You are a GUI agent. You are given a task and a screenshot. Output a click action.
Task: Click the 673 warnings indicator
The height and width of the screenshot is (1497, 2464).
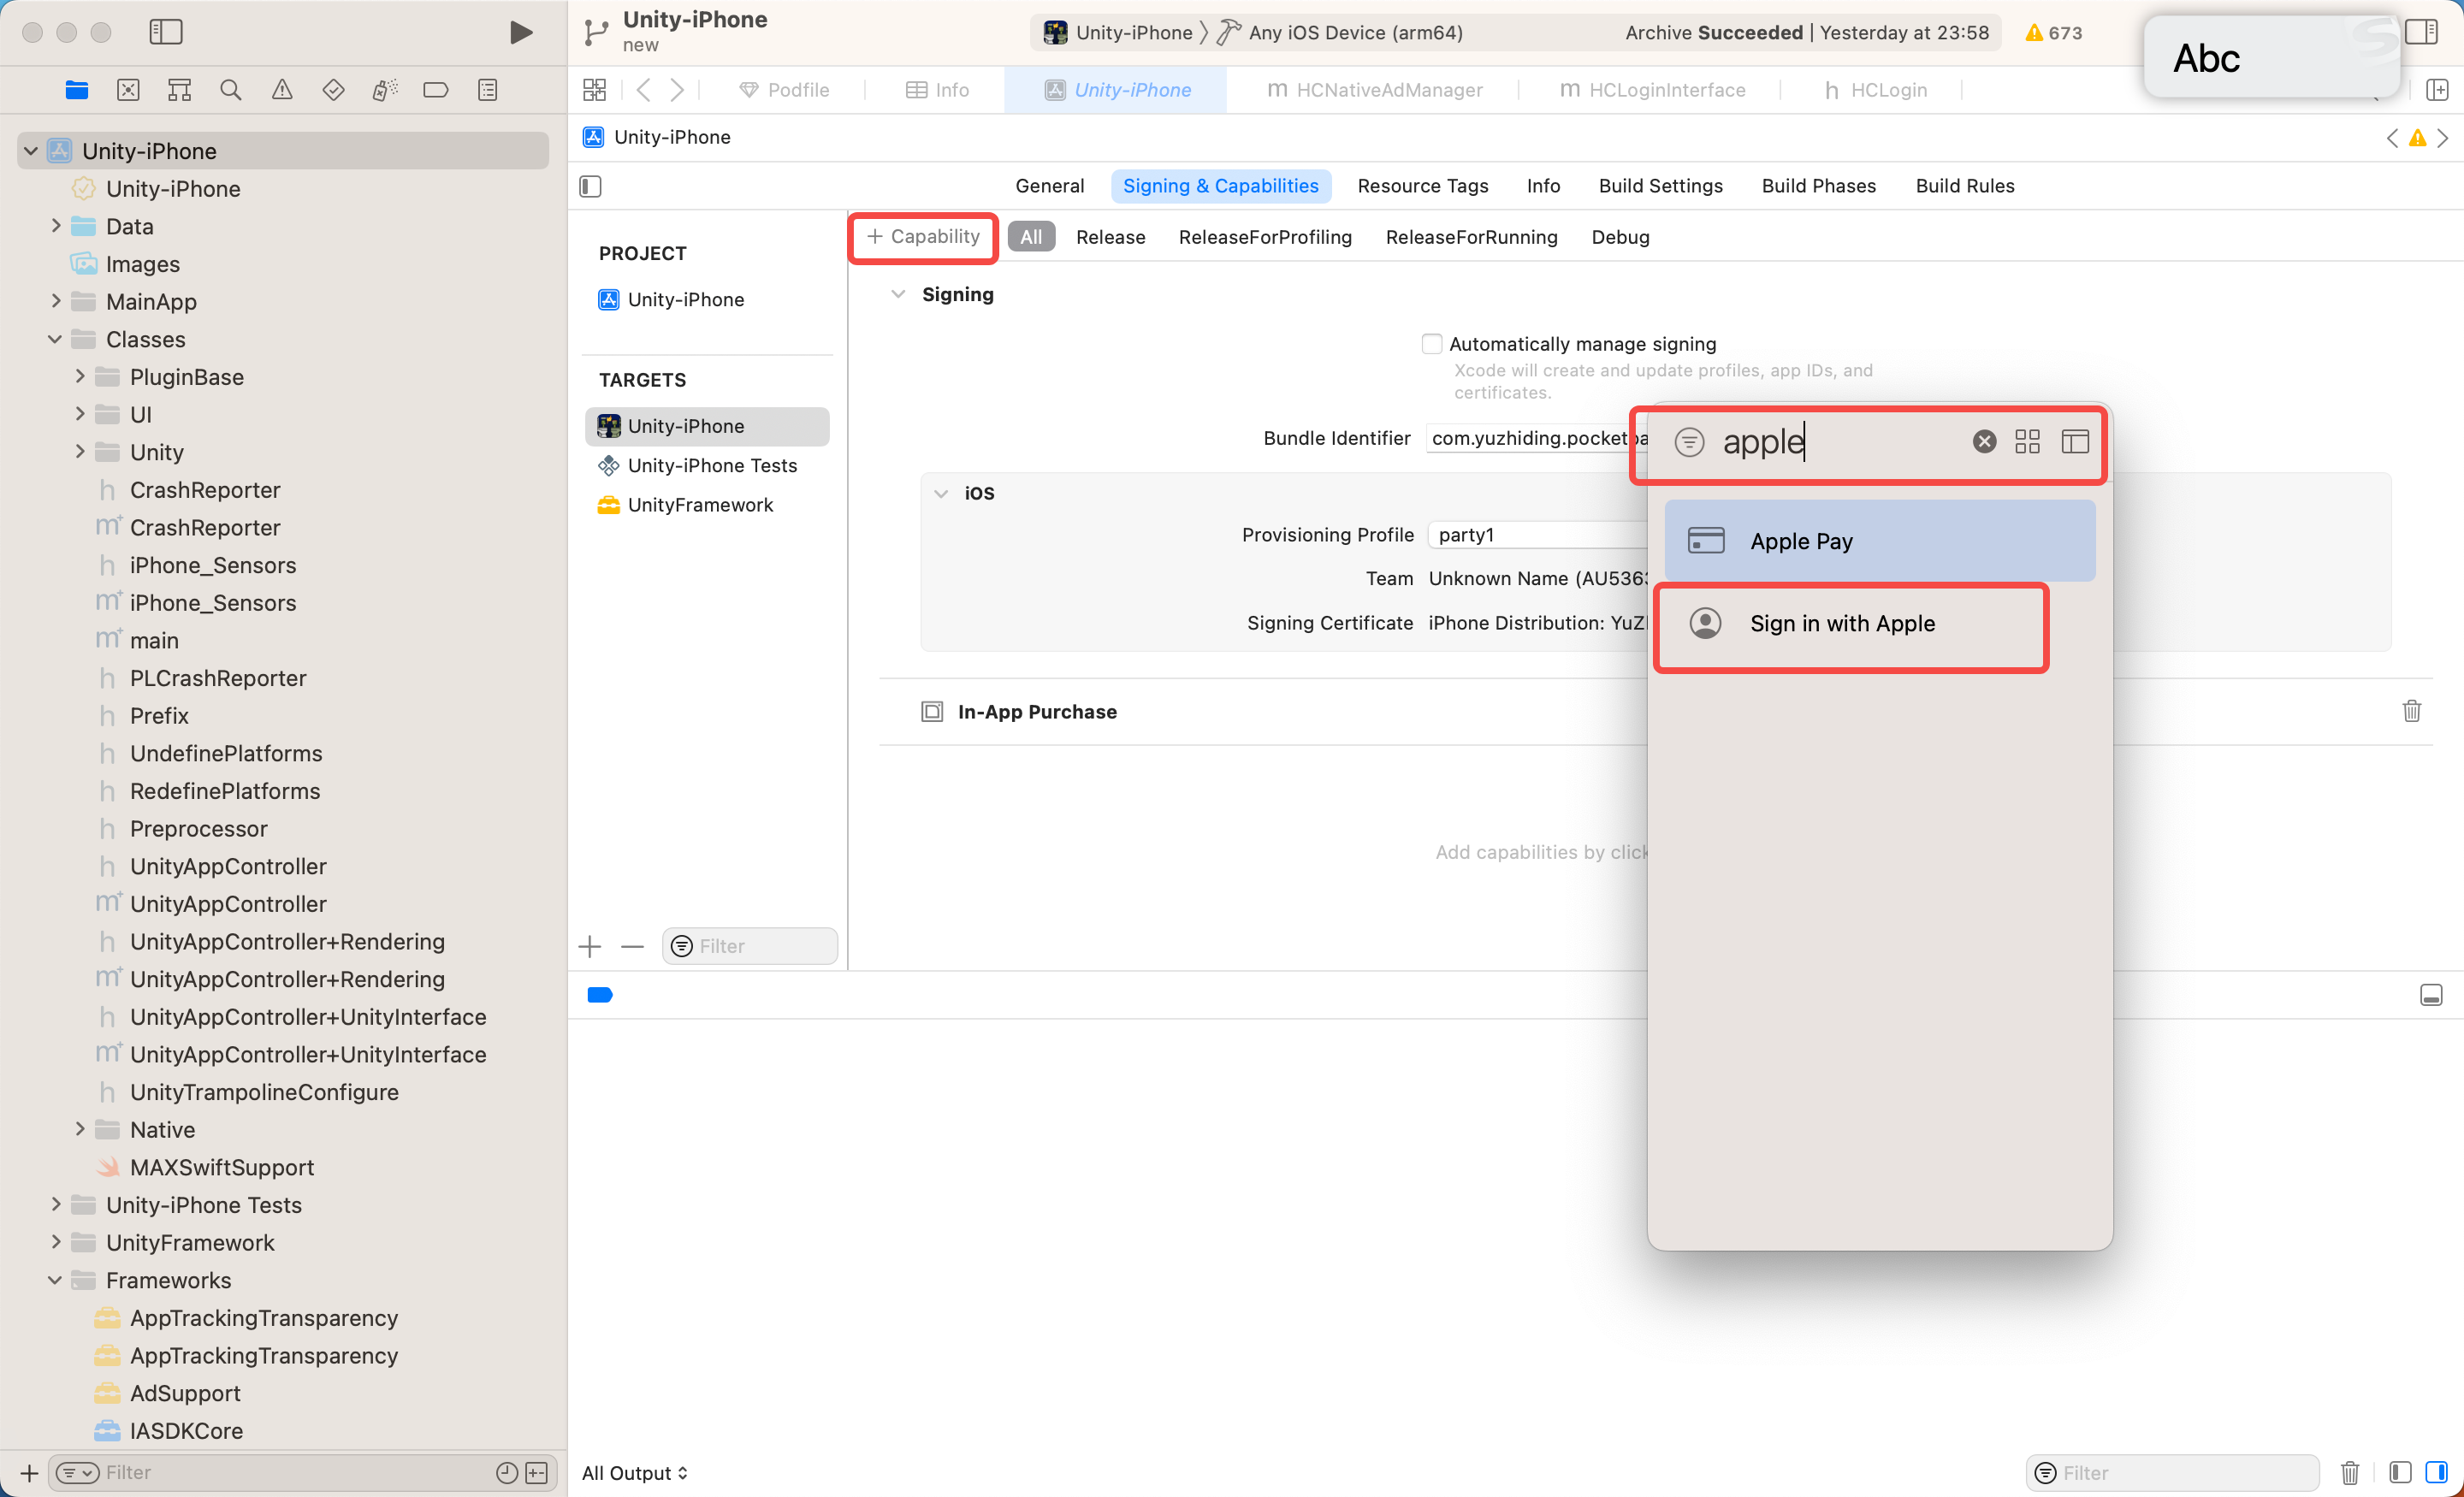(x=2053, y=33)
